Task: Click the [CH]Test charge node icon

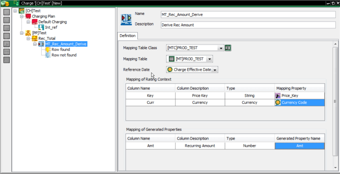Action: [21, 10]
